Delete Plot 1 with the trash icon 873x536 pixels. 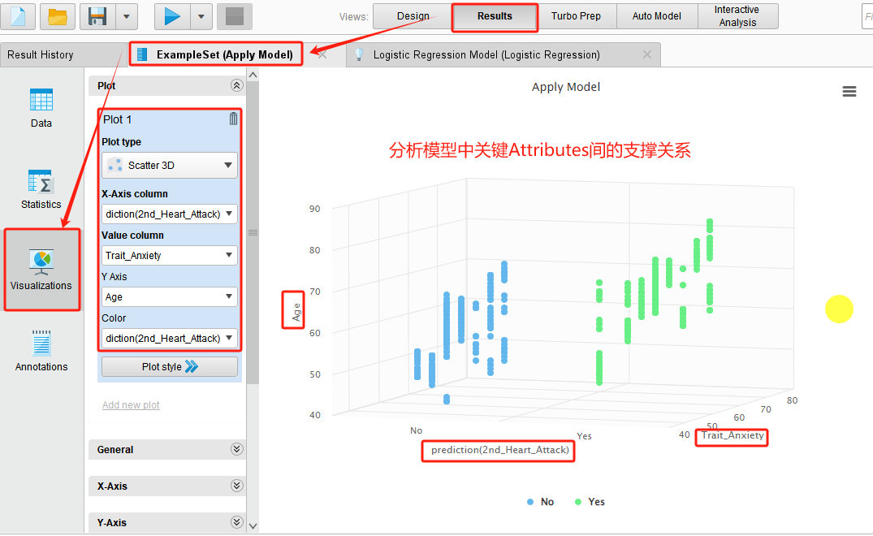[x=233, y=119]
